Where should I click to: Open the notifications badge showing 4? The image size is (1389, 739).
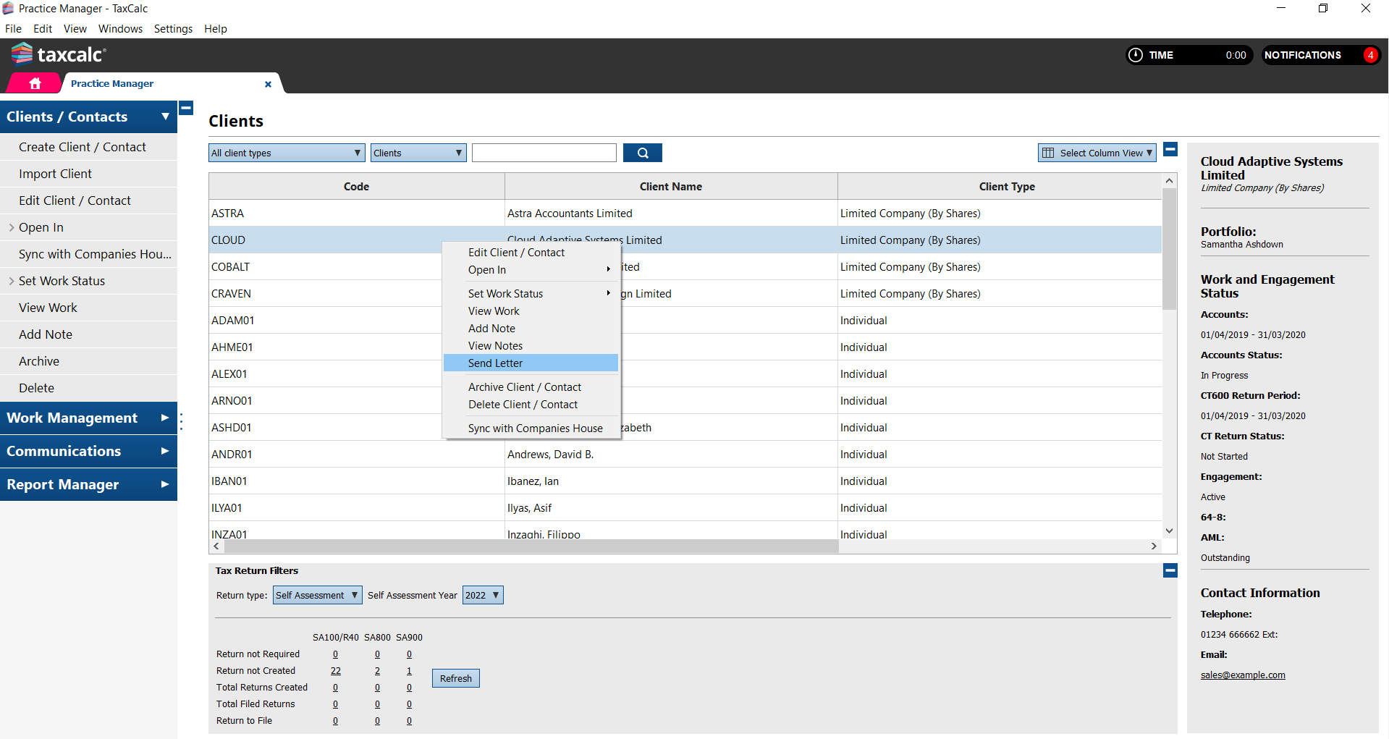tap(1369, 55)
